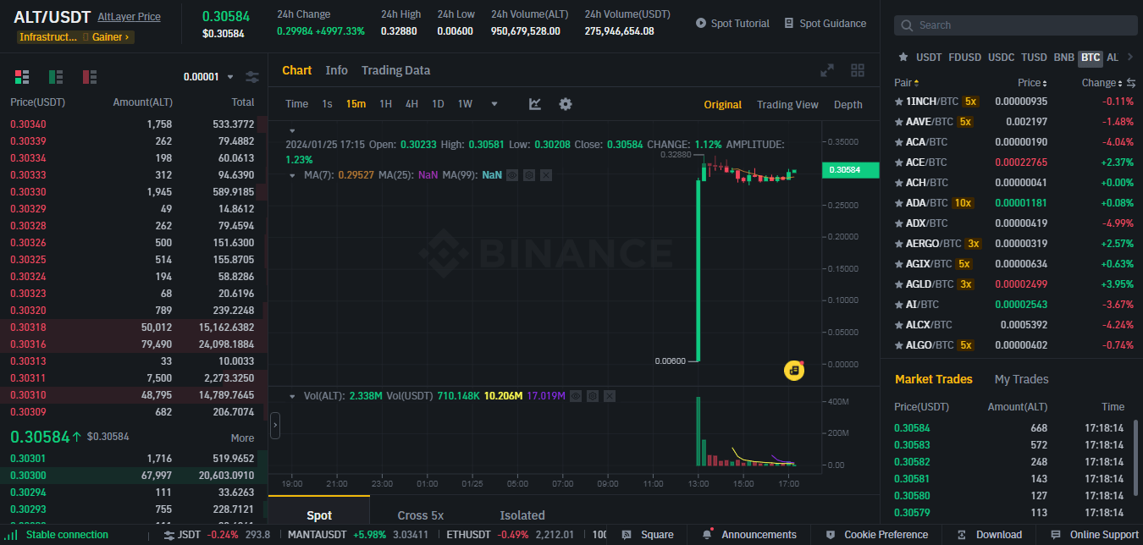
Task: Select the buy orders only order book view
Action: pos(56,76)
